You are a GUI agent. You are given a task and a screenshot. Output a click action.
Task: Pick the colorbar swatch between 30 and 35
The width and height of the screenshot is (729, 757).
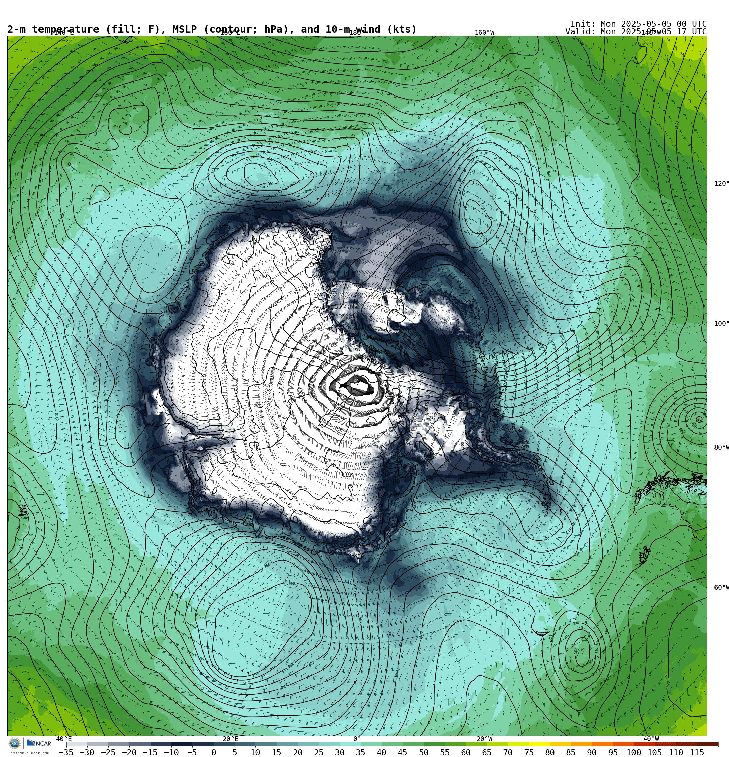click(350, 744)
